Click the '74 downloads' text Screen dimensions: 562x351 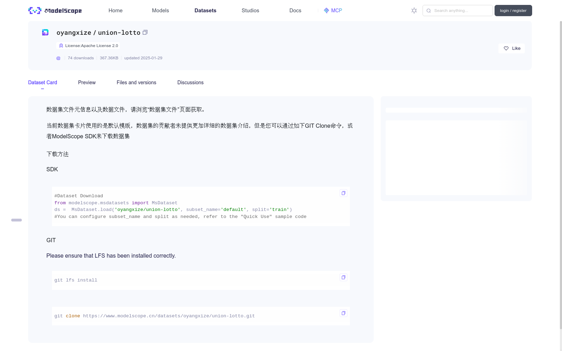coord(81,58)
